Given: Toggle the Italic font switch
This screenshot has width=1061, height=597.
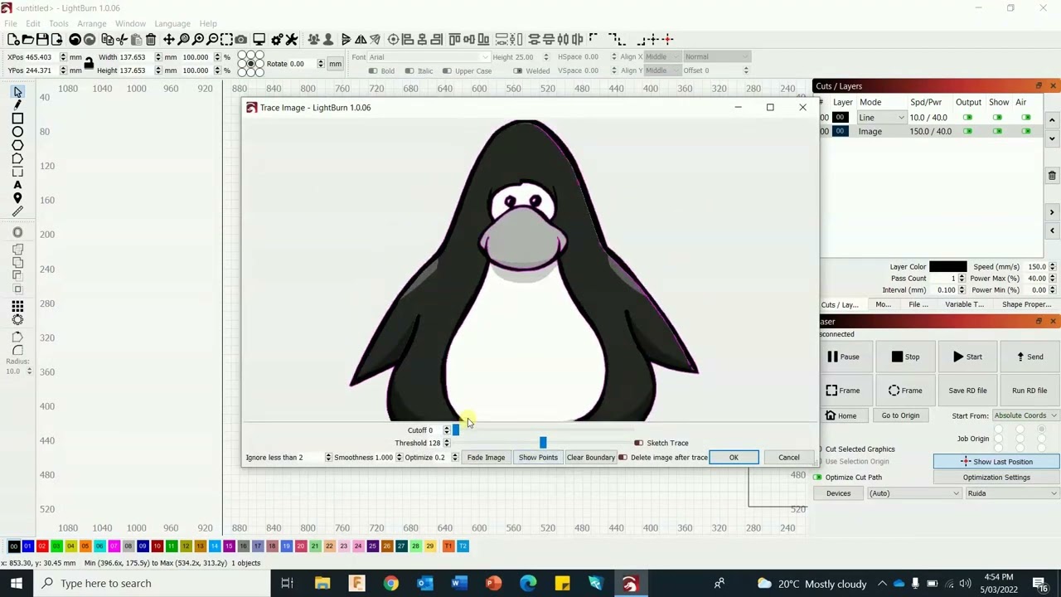Looking at the screenshot, I should pos(409,70).
